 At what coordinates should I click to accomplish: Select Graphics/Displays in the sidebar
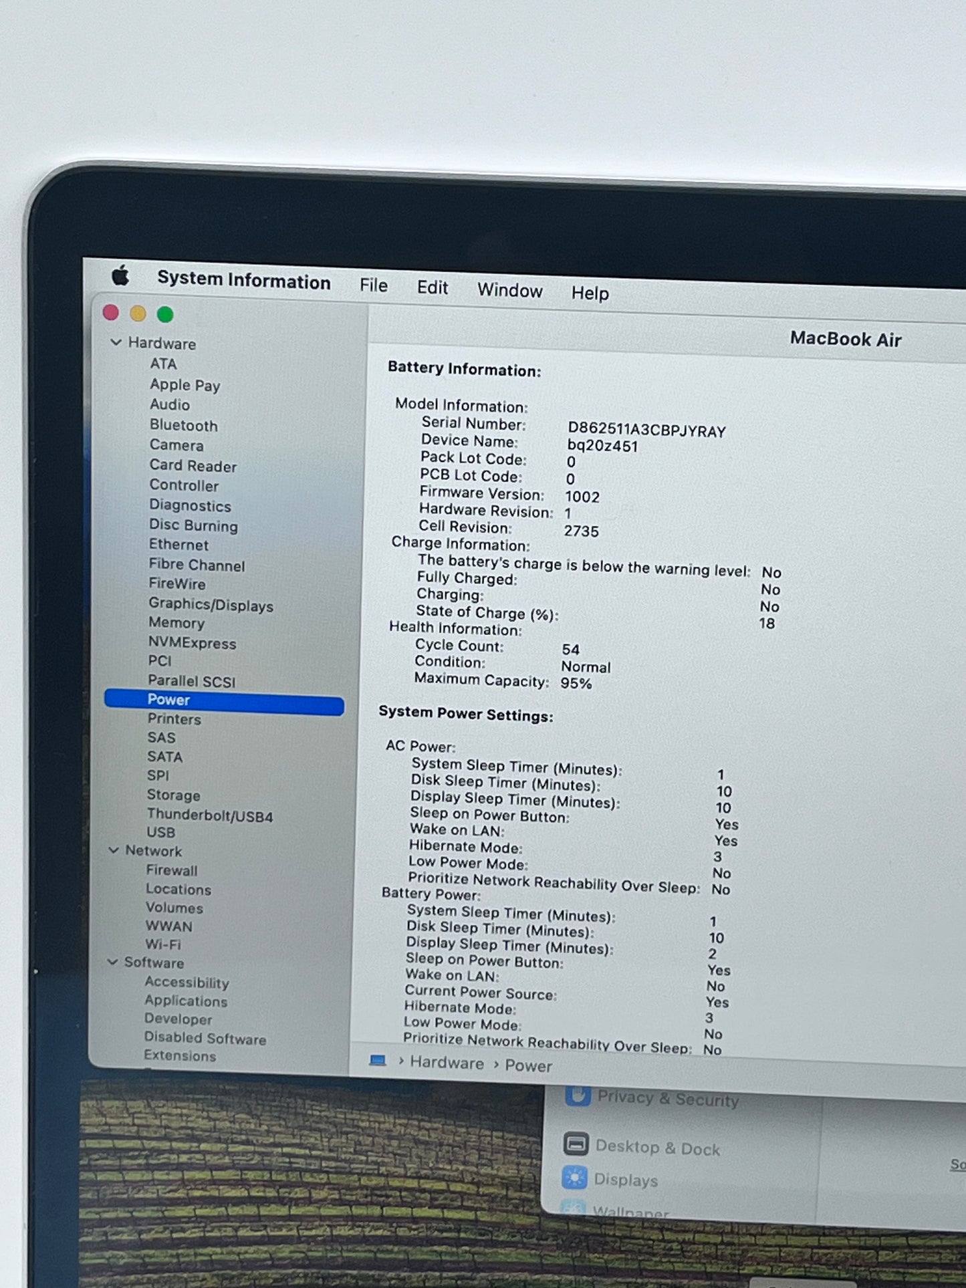point(211,604)
